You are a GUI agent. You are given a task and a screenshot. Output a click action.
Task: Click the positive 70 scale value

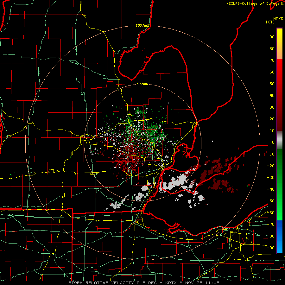(x=272, y=60)
